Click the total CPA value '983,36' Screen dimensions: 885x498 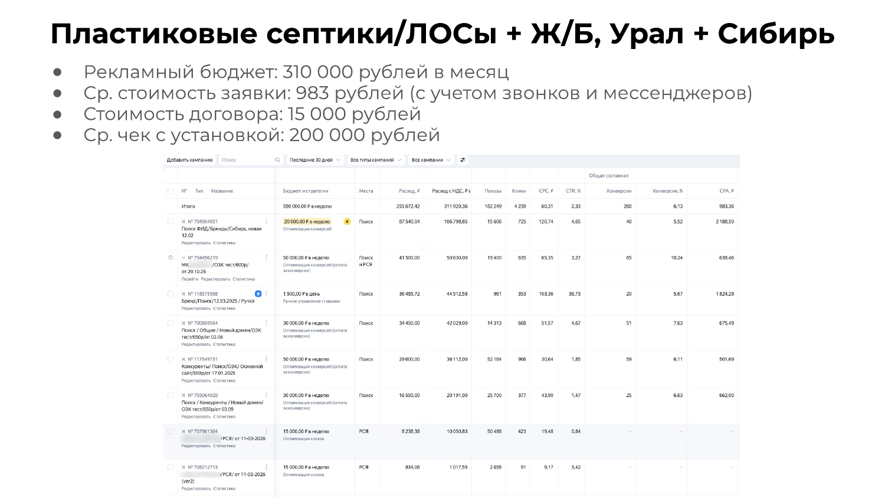726,207
